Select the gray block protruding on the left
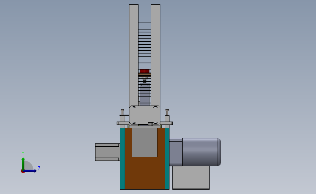Screen dimensions: 316x194 tap(107, 152)
